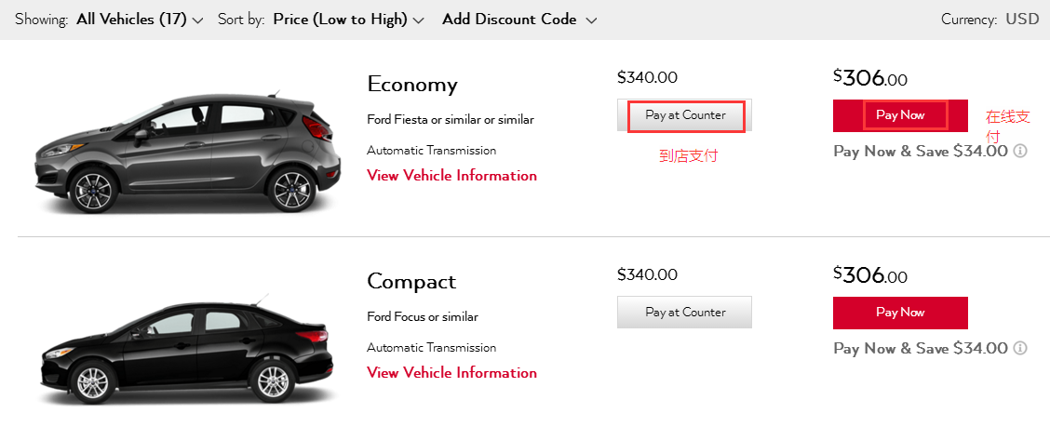Click info icon beside Economy Pay Now & Save

[x=1020, y=151]
